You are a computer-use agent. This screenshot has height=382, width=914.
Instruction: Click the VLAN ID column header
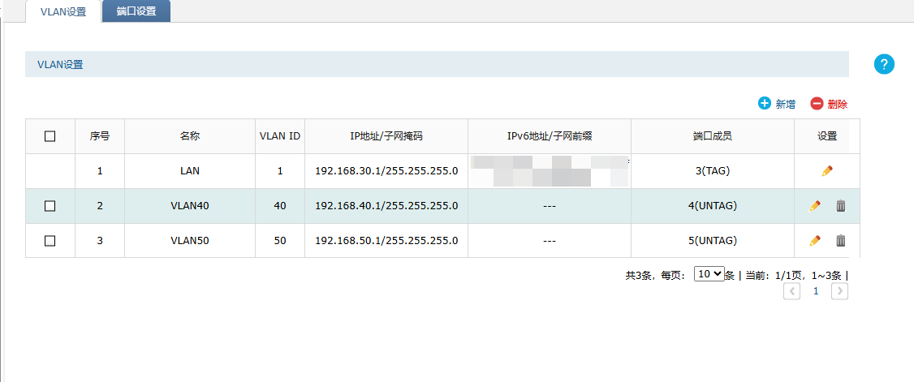(280, 136)
